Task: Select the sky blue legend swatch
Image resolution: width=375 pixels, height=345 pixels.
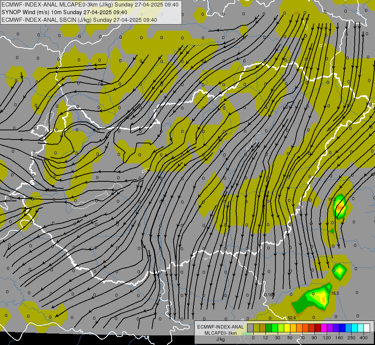Action: 349,328
